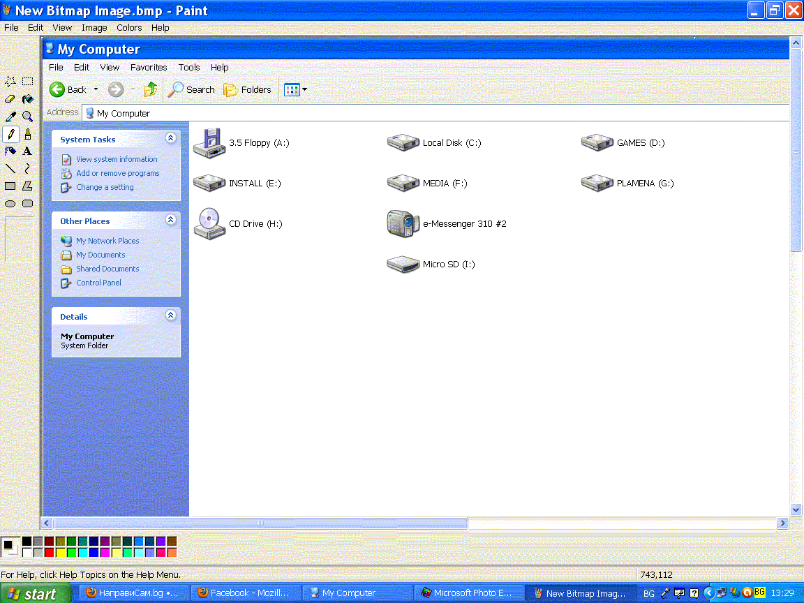
Task: Select the Free-Form Select tool
Action: coord(10,82)
